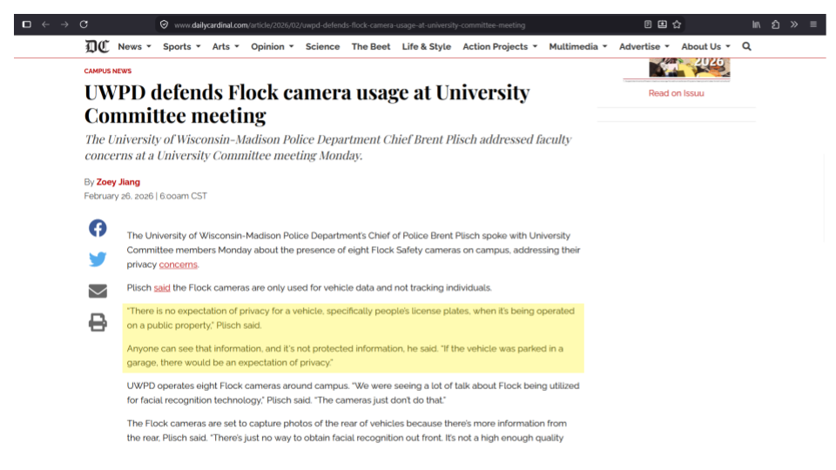Open the shield tracking protection icon
Screen dimensions: 836x470
tap(165, 24)
